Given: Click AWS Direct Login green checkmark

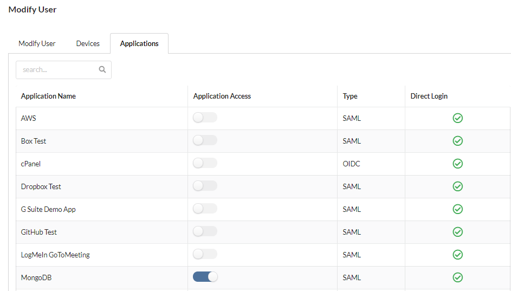Looking at the screenshot, I should 457,118.
